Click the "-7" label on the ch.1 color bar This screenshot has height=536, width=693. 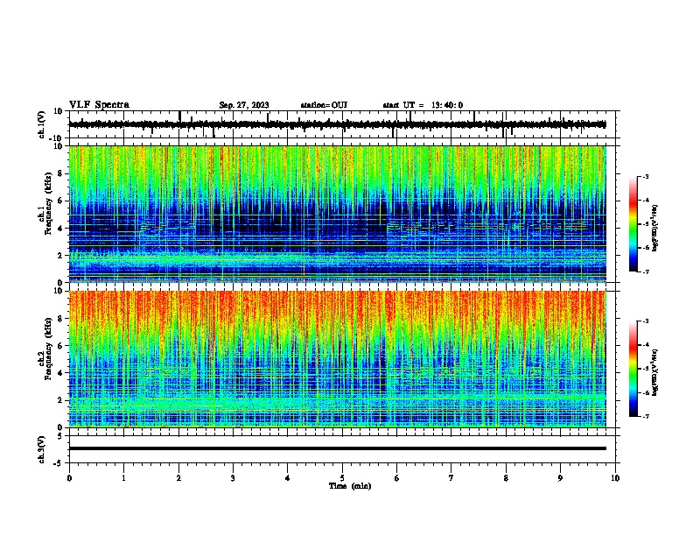pos(646,272)
